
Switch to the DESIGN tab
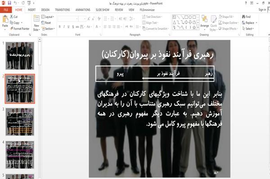45,10
